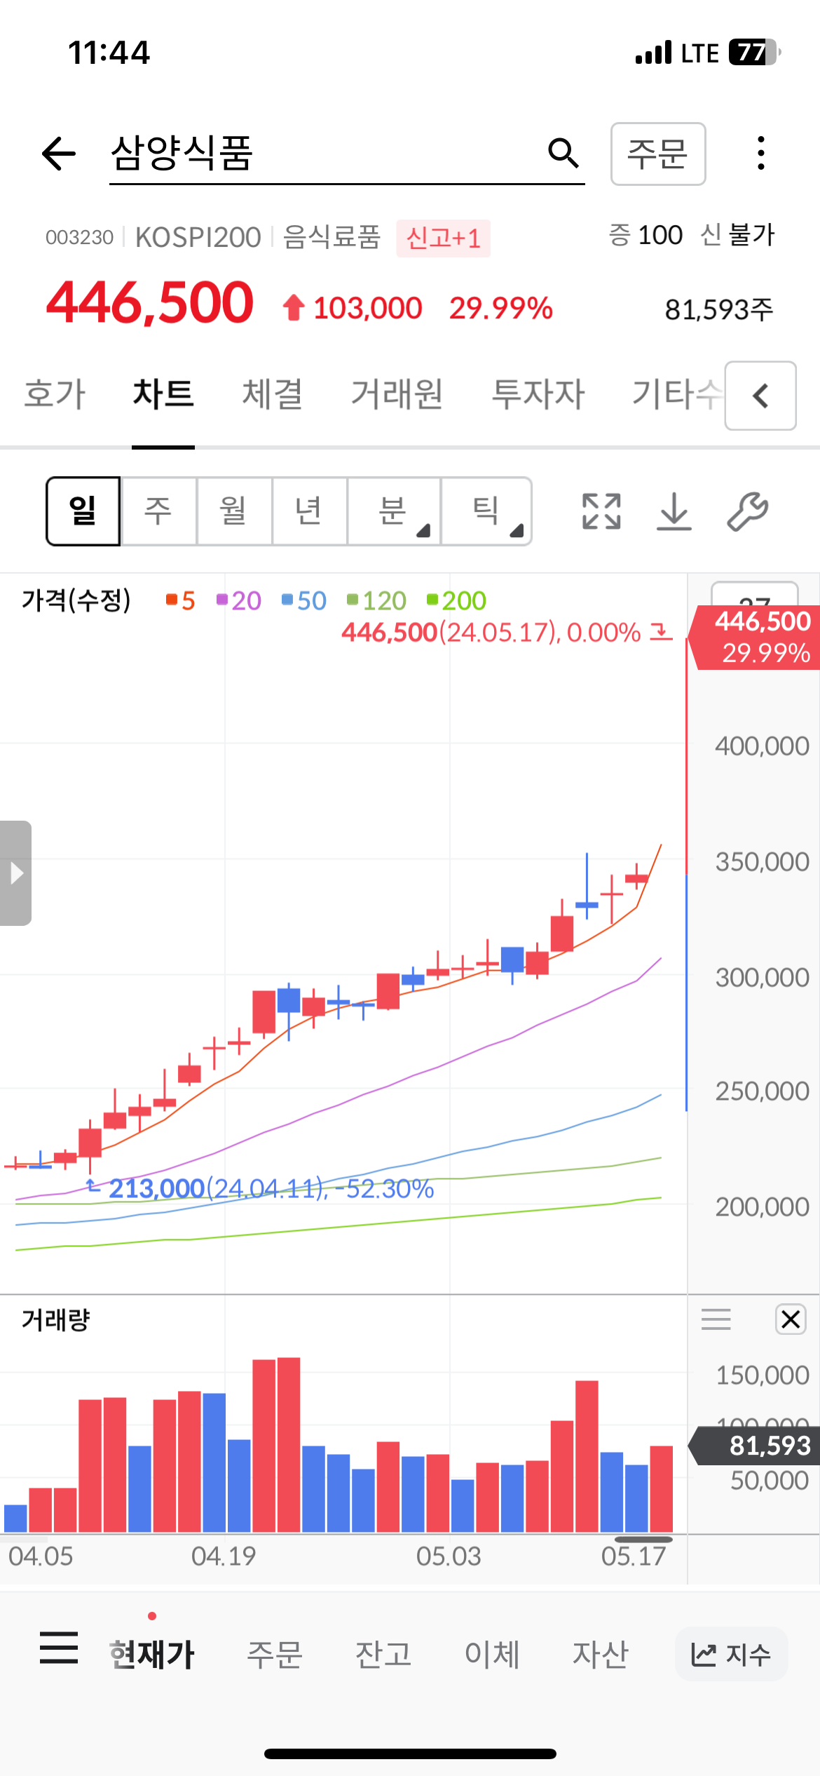Image resolution: width=820 pixels, height=1776 pixels.
Task: Switch to the 호가 tab
Action: 55,394
